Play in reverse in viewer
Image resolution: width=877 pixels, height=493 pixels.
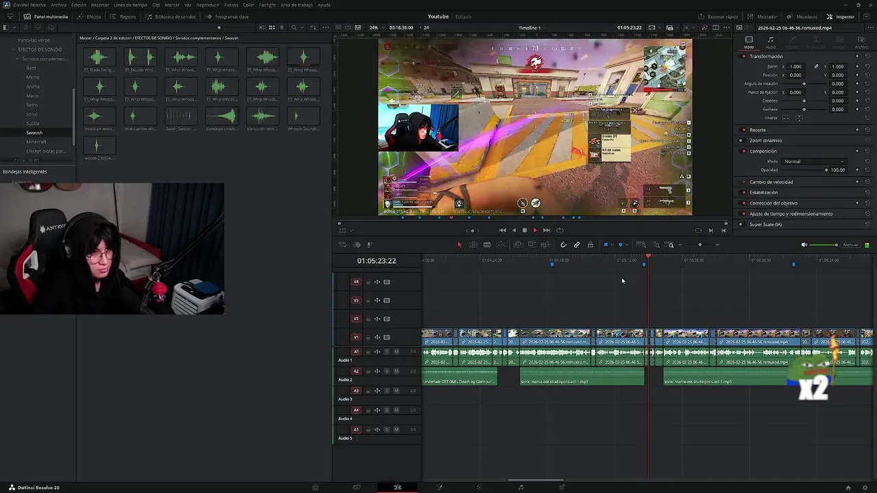click(x=514, y=230)
